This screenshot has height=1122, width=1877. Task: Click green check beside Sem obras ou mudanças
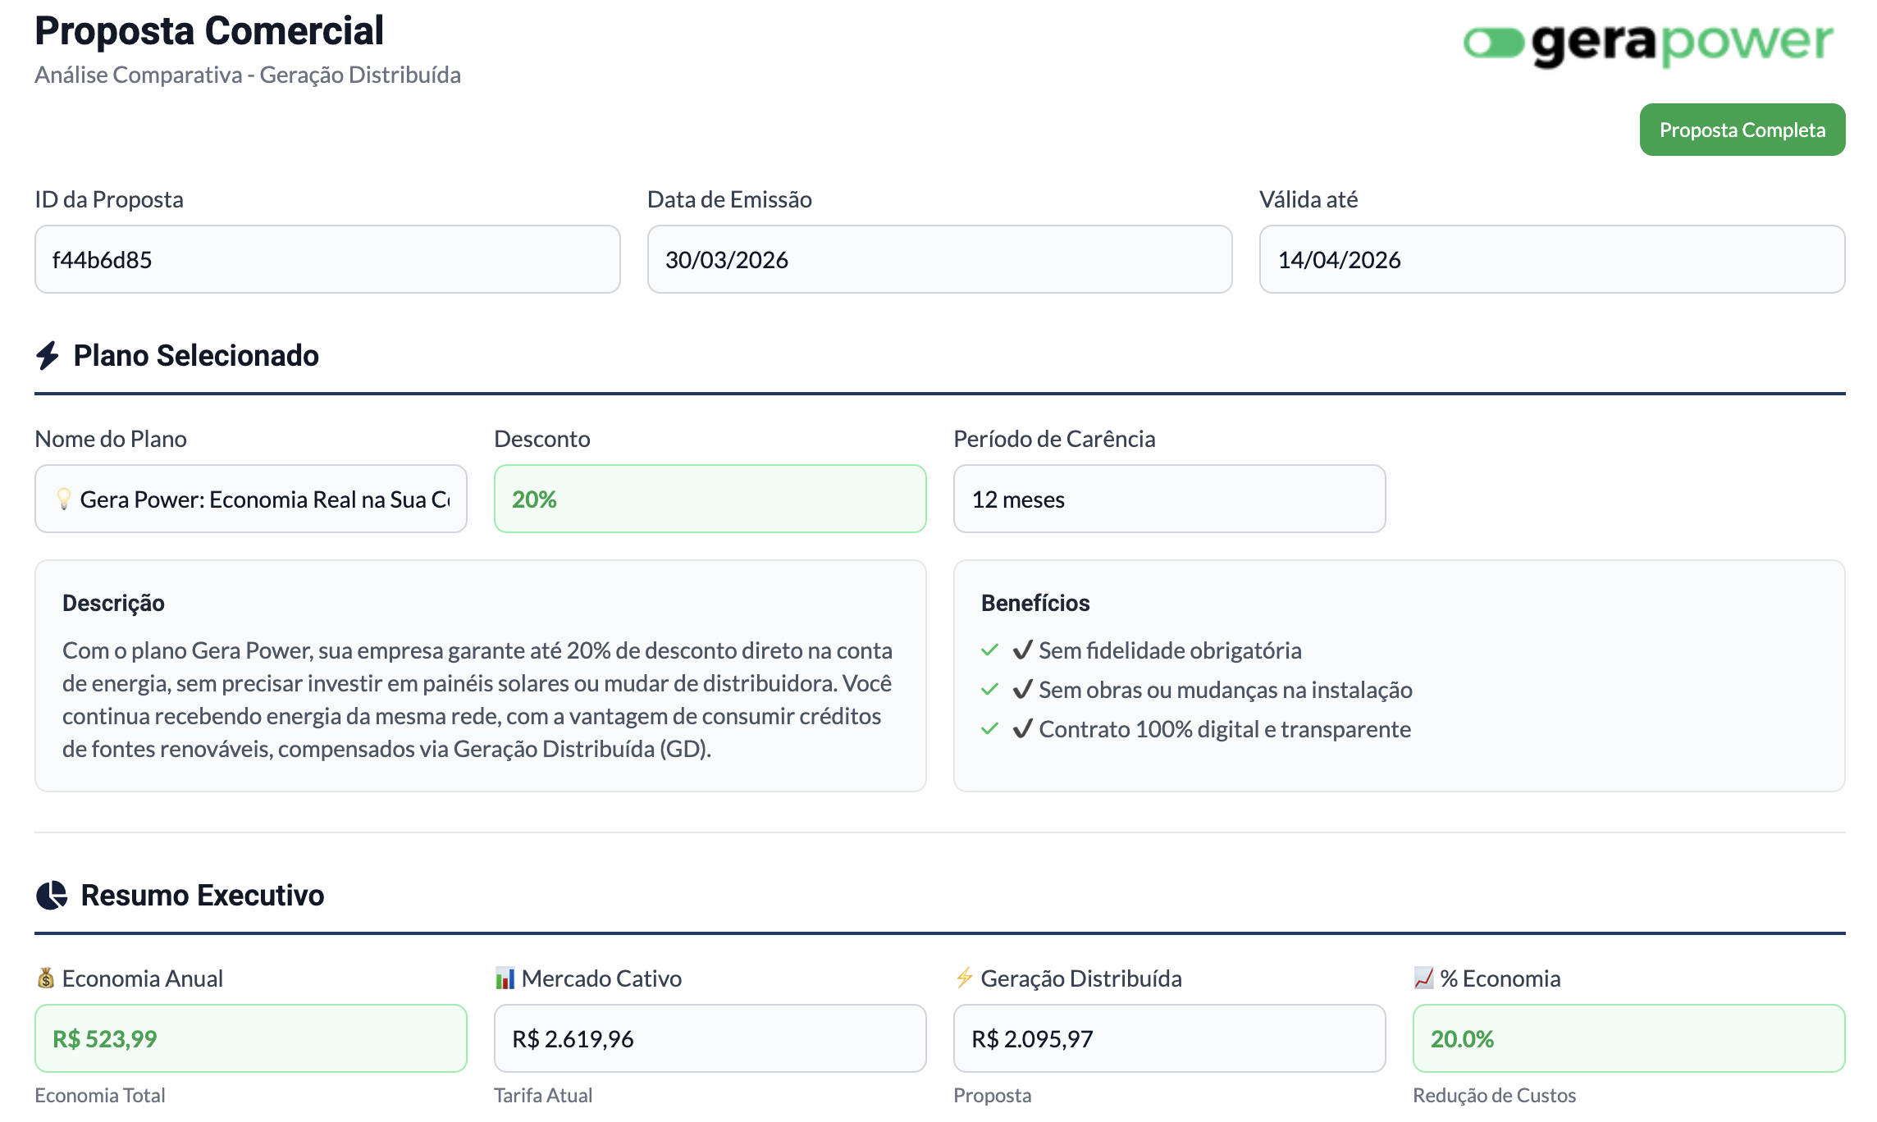pyautogui.click(x=989, y=690)
